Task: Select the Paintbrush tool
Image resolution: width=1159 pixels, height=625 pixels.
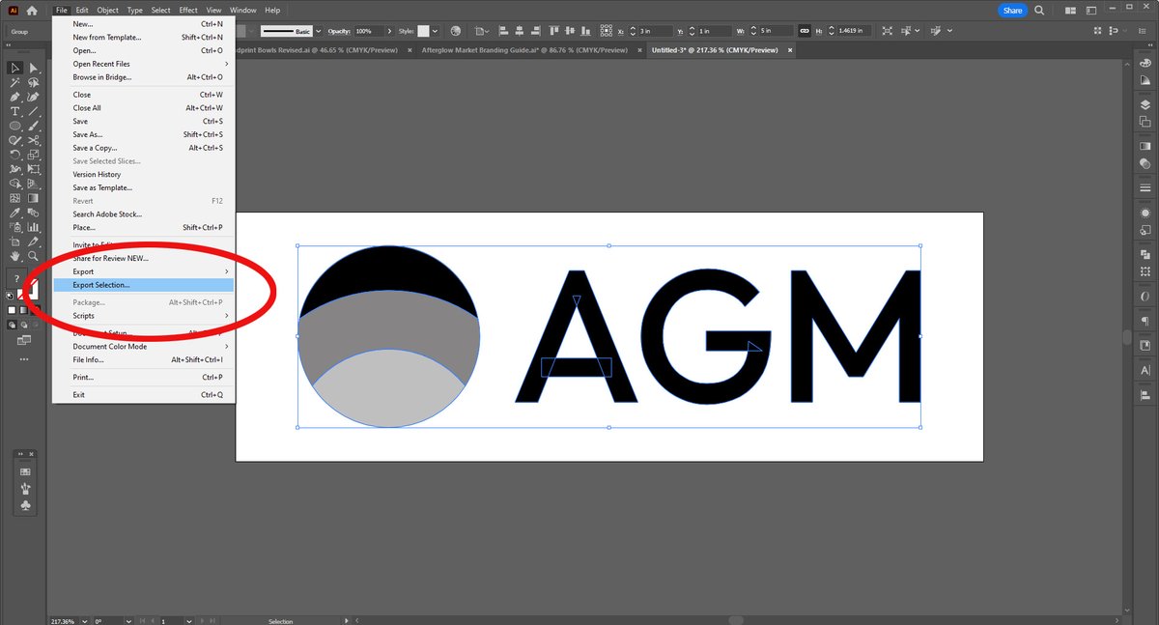Action: (33, 126)
